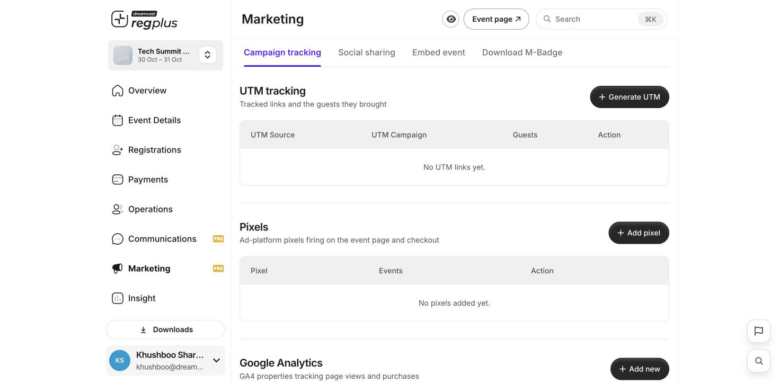The height and width of the screenshot is (383, 779).
Task: Click the 'No UTM links yet.' message
Action: pyautogui.click(x=454, y=167)
